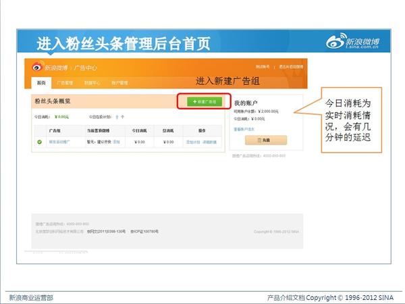Image resolution: width=405 pixels, height=304 pixels.
Task: Click the 添加 link next to 暂无,建议尽快
Action: [117, 142]
